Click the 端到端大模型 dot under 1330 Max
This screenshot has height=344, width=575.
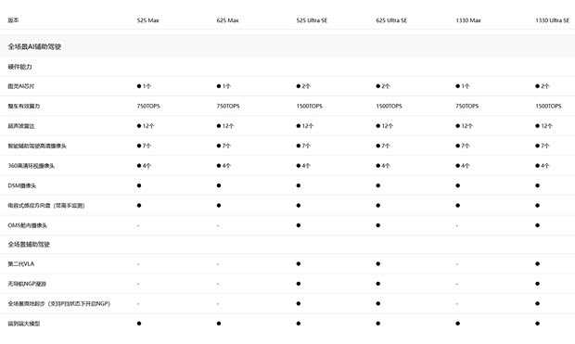click(457, 324)
